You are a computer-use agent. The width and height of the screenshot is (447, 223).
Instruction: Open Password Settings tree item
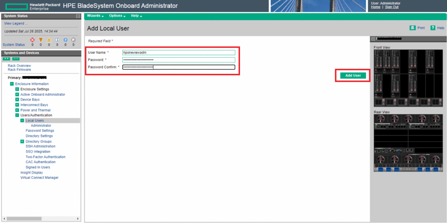pyautogui.click(x=40, y=131)
